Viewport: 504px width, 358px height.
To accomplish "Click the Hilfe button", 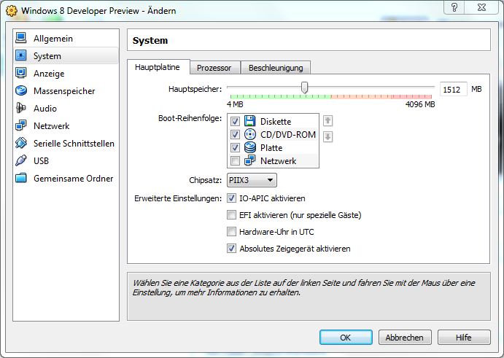I will pyautogui.click(x=464, y=338).
